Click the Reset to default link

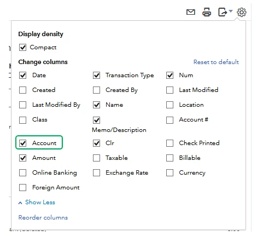click(216, 62)
